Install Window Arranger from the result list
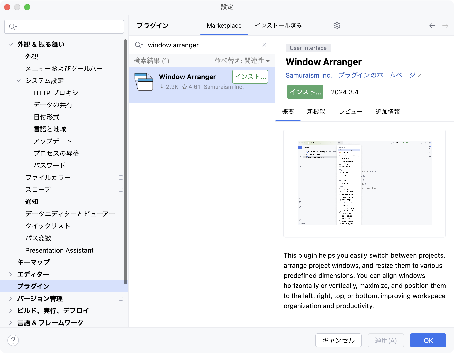 click(250, 77)
